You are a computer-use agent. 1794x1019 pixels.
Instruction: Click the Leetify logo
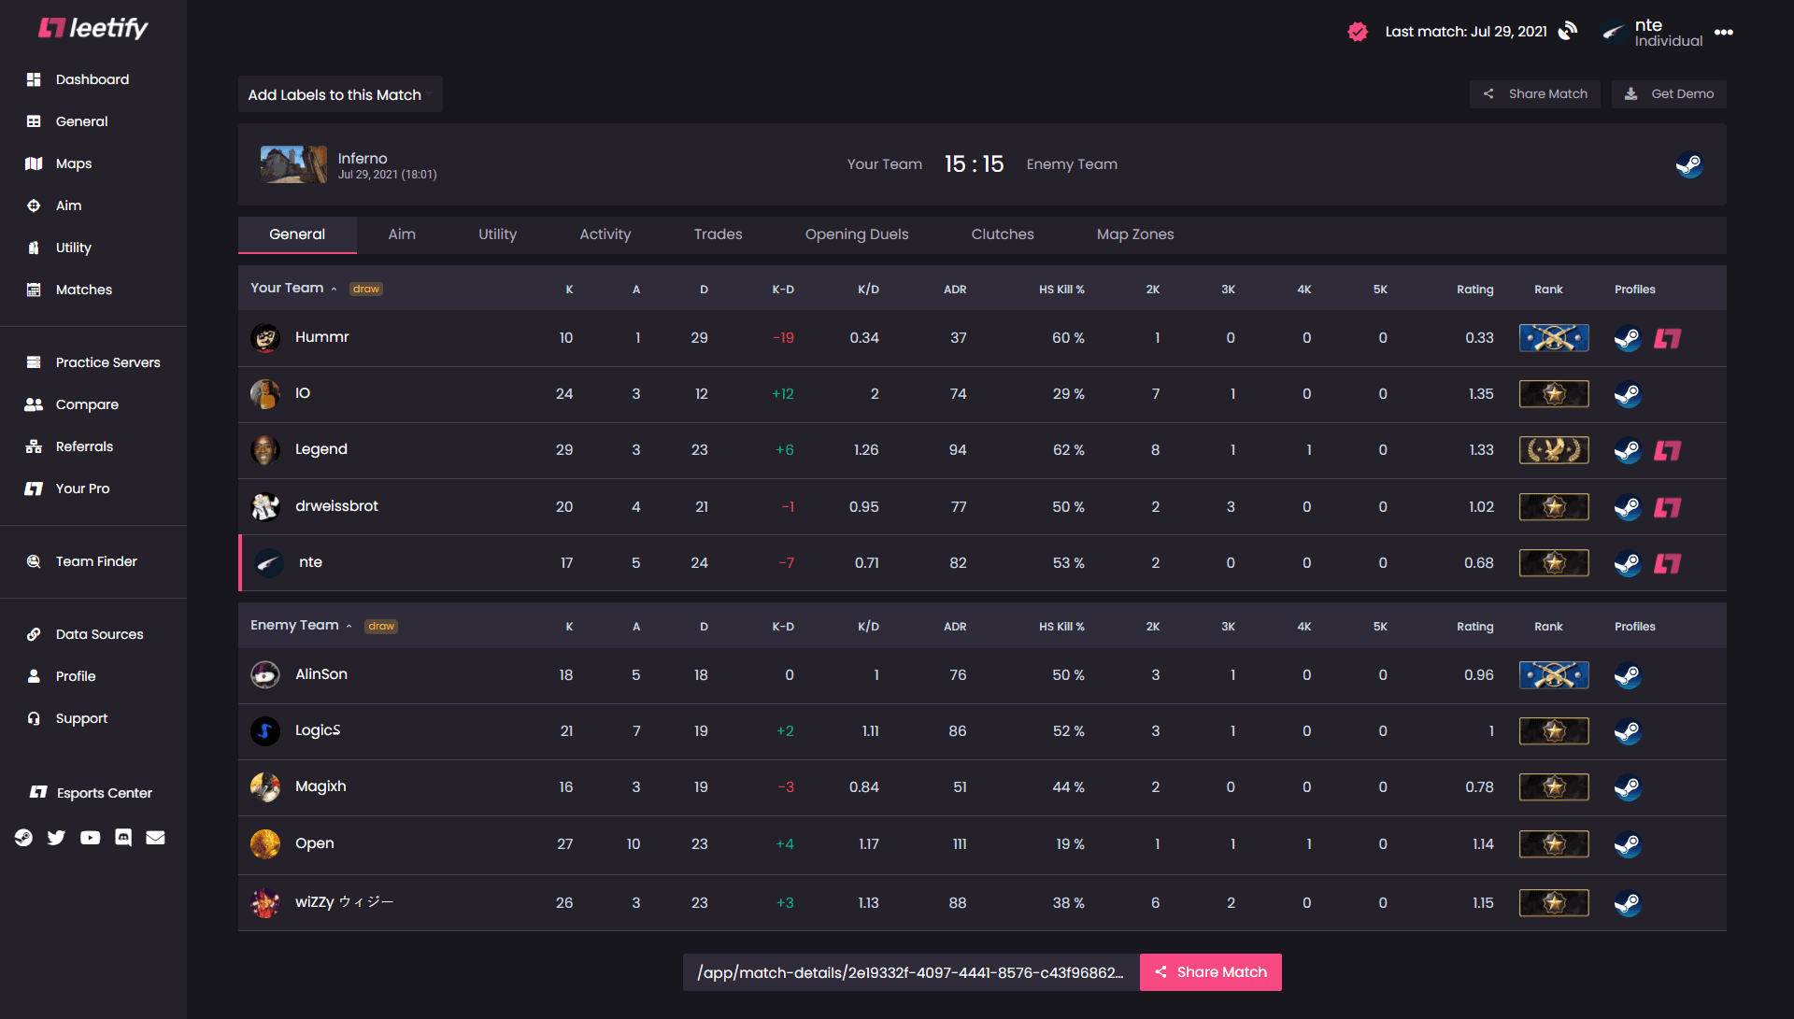click(x=93, y=28)
